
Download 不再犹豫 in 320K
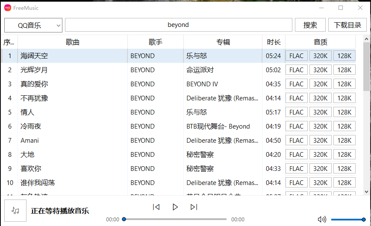(321, 98)
